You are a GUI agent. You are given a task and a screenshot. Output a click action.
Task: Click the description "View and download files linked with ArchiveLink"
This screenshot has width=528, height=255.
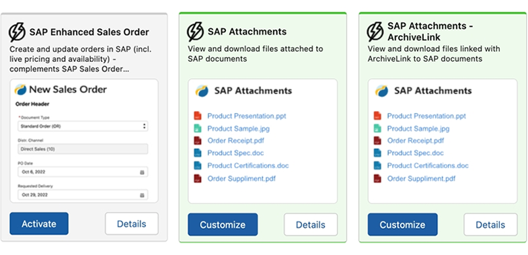pyautogui.click(x=434, y=54)
